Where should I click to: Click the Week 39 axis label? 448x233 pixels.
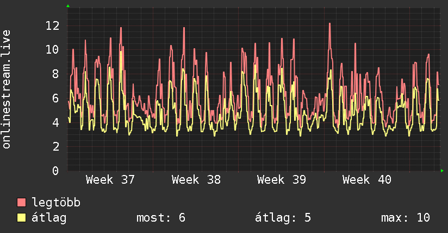[282, 180]
